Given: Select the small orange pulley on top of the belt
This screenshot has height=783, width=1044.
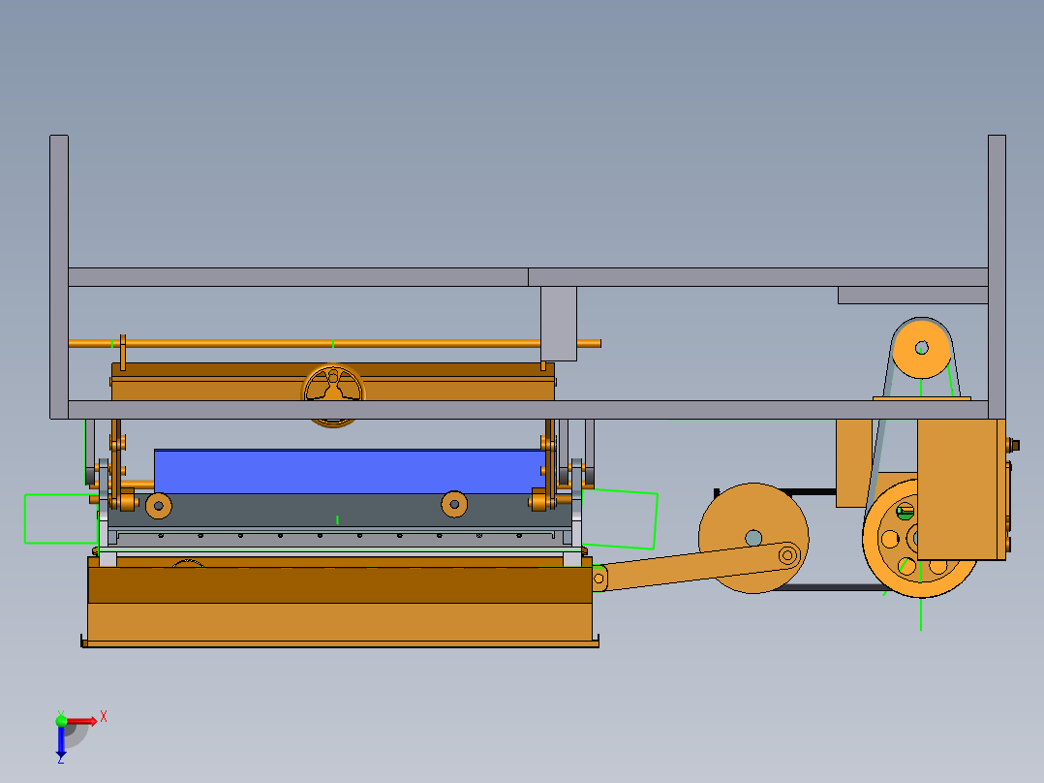Looking at the screenshot, I should [x=922, y=349].
